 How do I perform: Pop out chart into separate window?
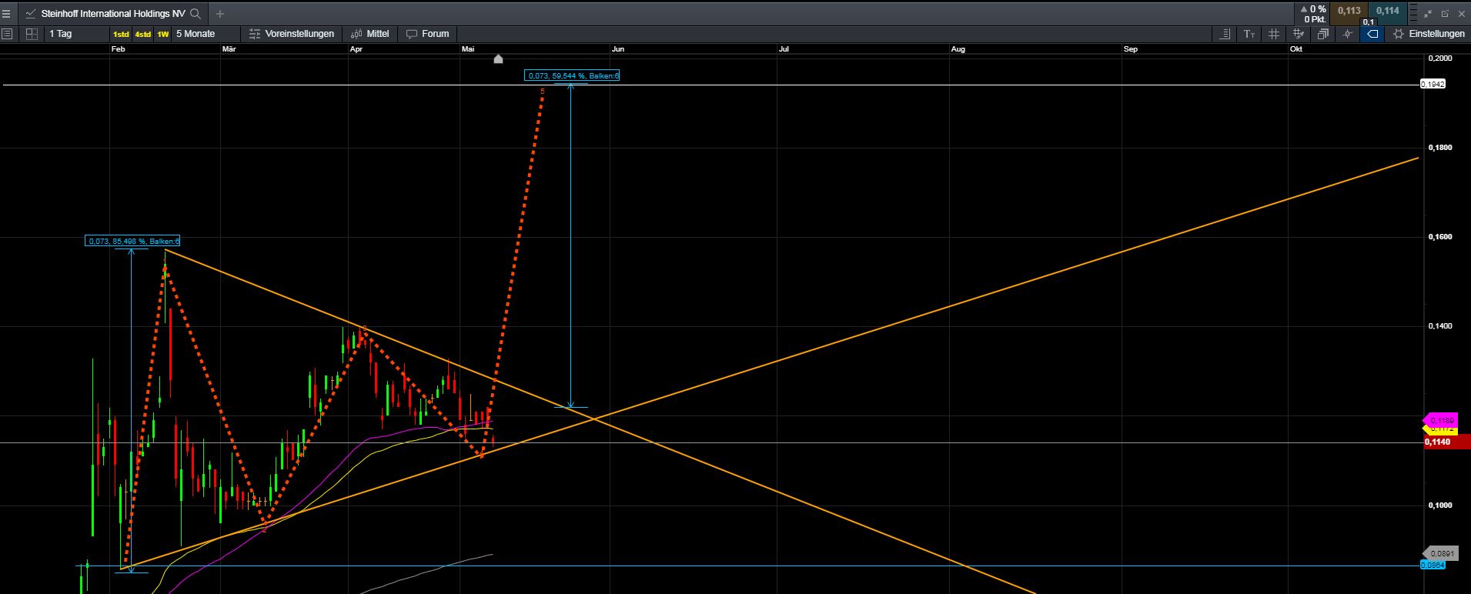1445,13
